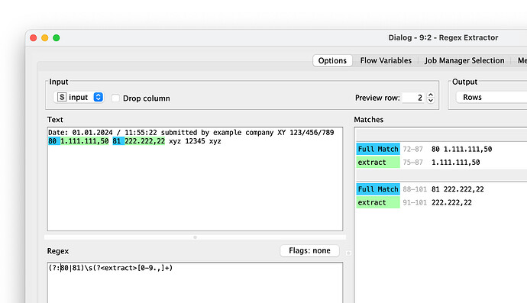Click the highlighted 81 in the Text pane

click(117, 141)
